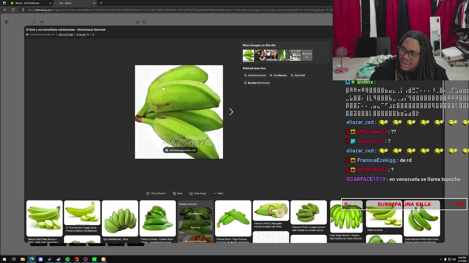Open first green banana thumbnail in More images
The image size is (469, 263).
click(248, 55)
